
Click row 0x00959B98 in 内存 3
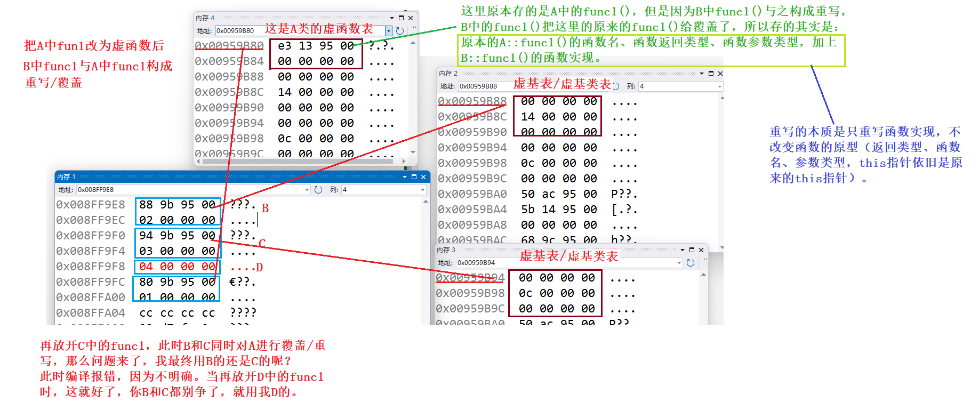[x=536, y=293]
